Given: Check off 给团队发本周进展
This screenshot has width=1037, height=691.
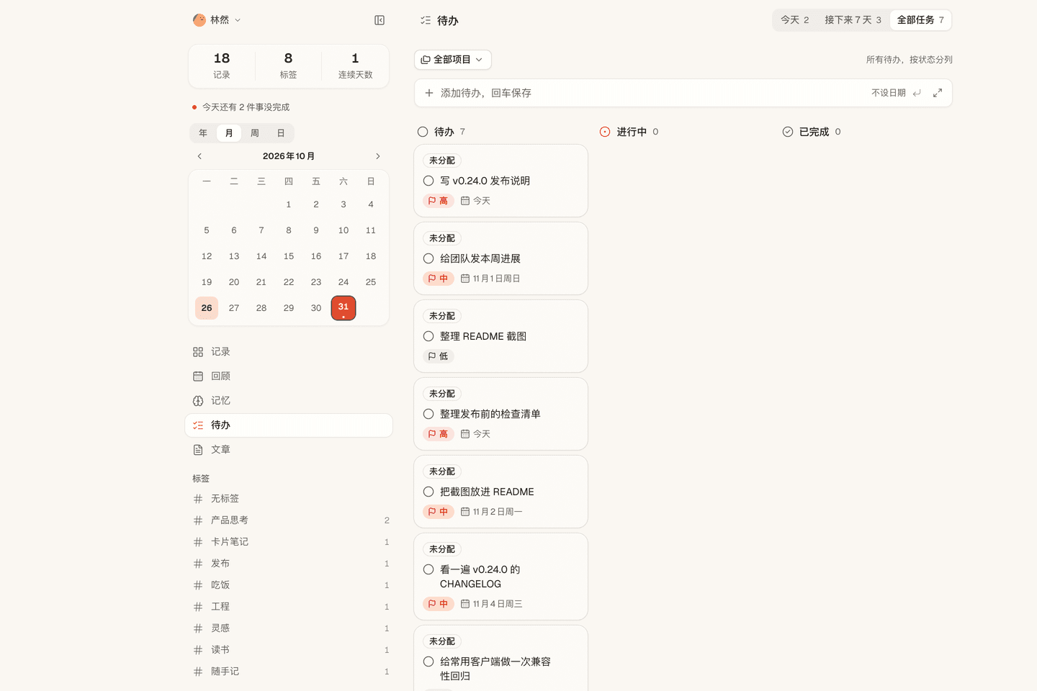Looking at the screenshot, I should [428, 258].
